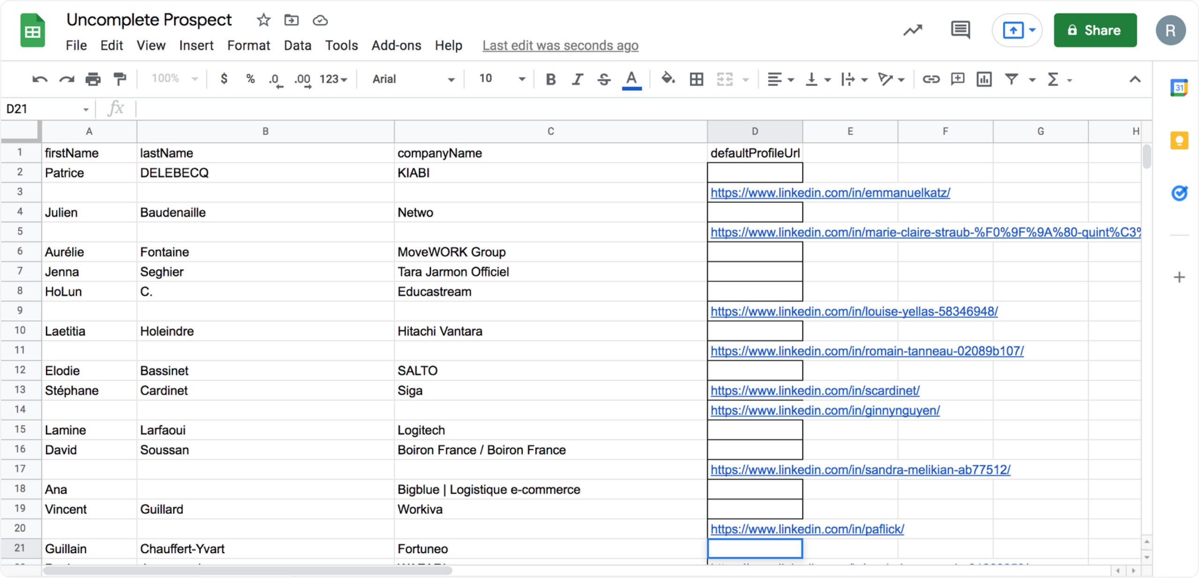This screenshot has height=578, width=1199.
Task: Open the Edit menu
Action: coord(111,45)
